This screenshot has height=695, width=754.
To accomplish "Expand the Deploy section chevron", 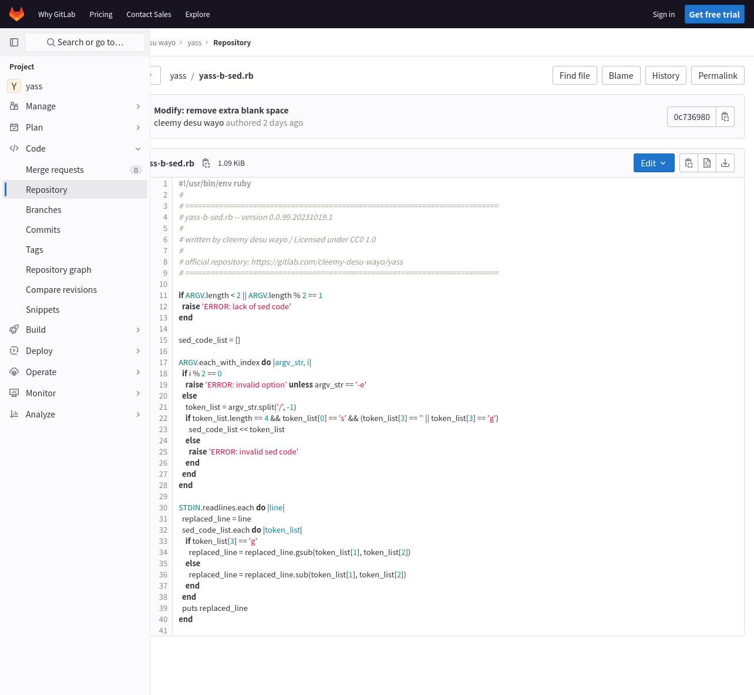I will (x=138, y=351).
